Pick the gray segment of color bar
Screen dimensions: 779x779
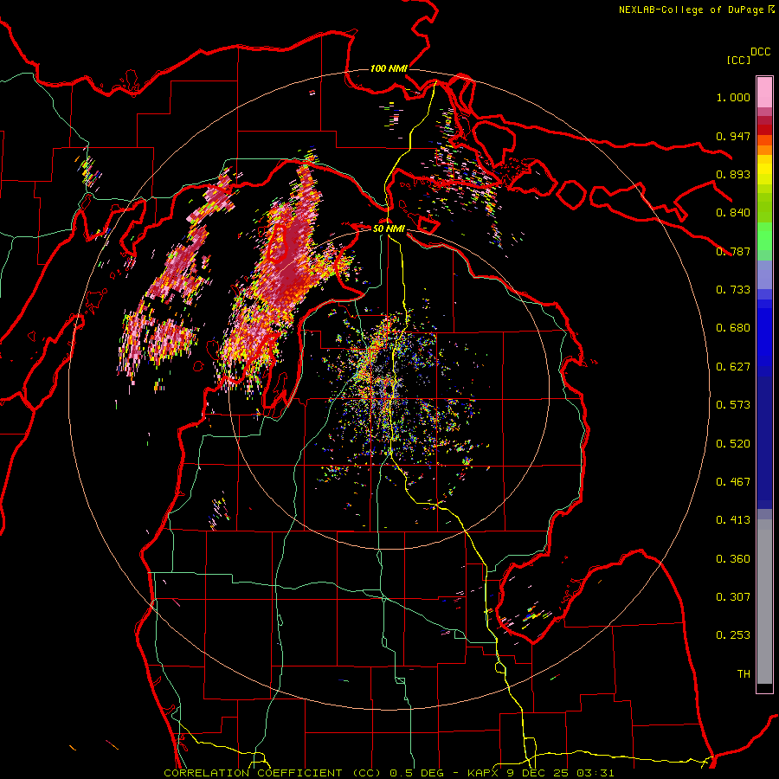tap(764, 602)
